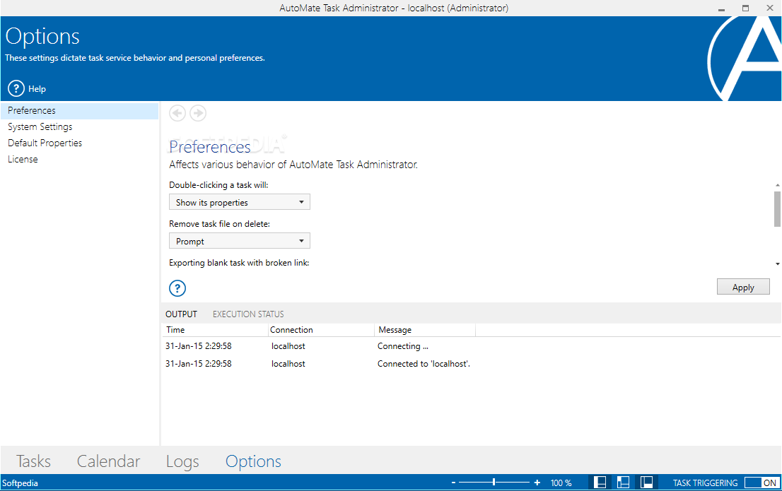The image size is (782, 491).
Task: Click the 'Softpedia' status bar text
Action: click(20, 483)
